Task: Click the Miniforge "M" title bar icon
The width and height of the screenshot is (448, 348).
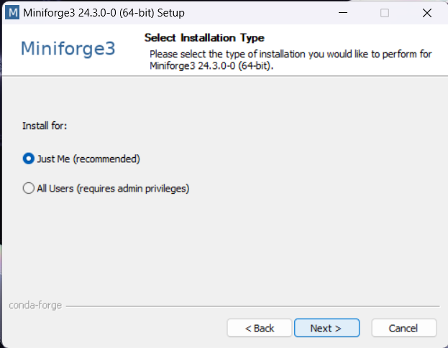Action: tap(12, 12)
